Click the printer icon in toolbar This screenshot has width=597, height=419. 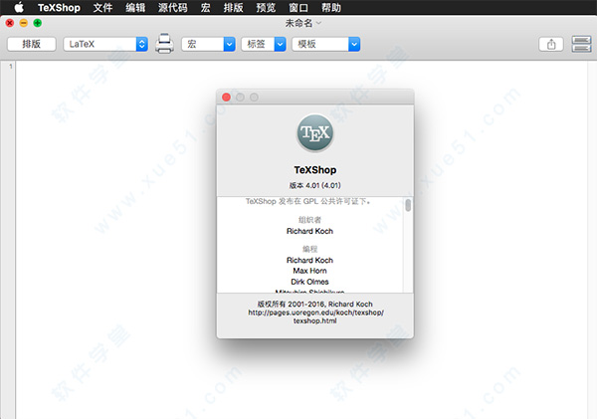[164, 44]
